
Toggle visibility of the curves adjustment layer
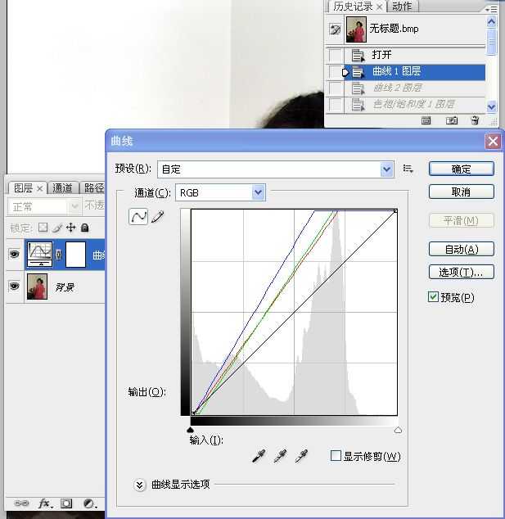[14, 255]
